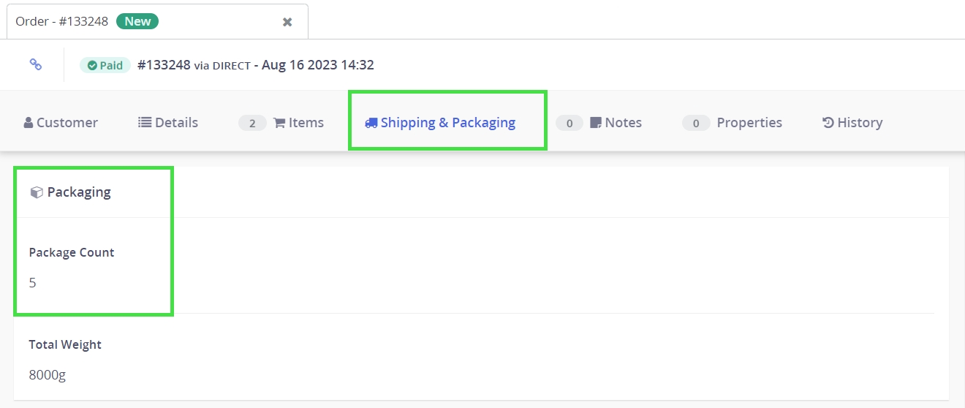
Task: Click the Package Count value 5
Action: pyautogui.click(x=33, y=283)
